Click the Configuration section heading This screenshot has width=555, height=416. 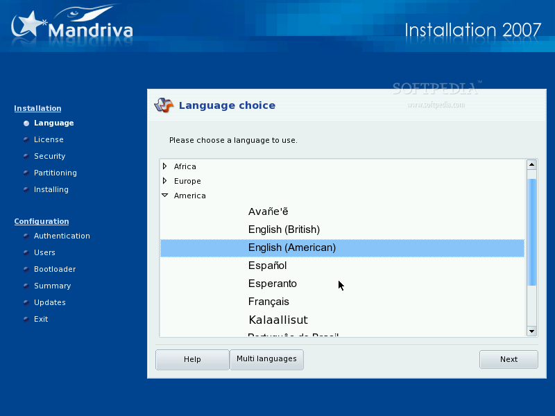point(42,221)
